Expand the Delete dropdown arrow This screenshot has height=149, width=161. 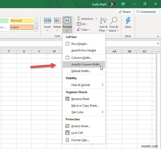click(57, 31)
